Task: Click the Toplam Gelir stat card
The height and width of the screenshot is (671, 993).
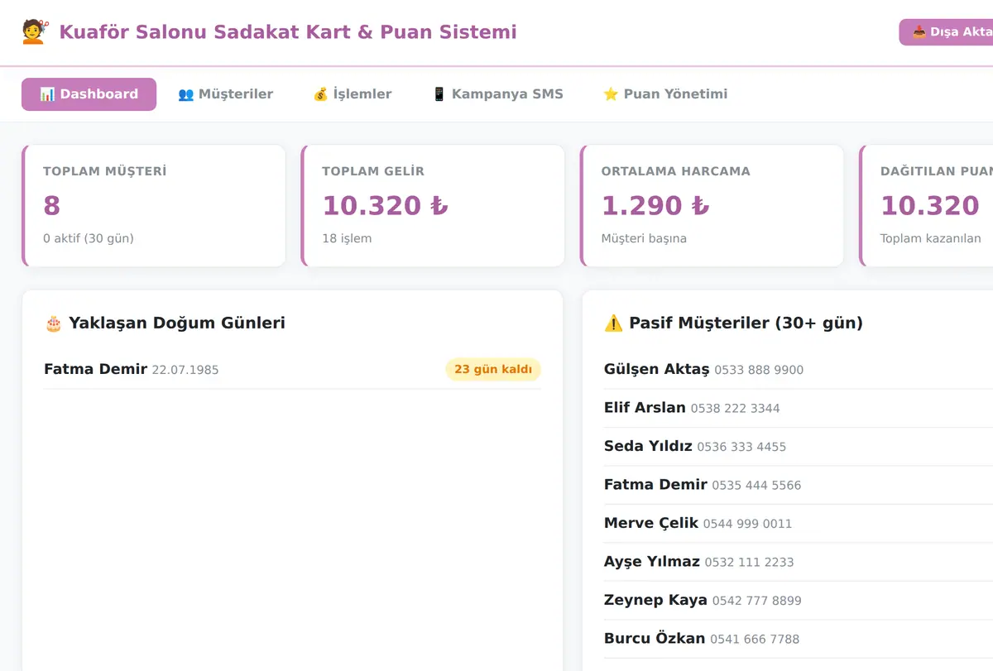Action: click(x=433, y=206)
